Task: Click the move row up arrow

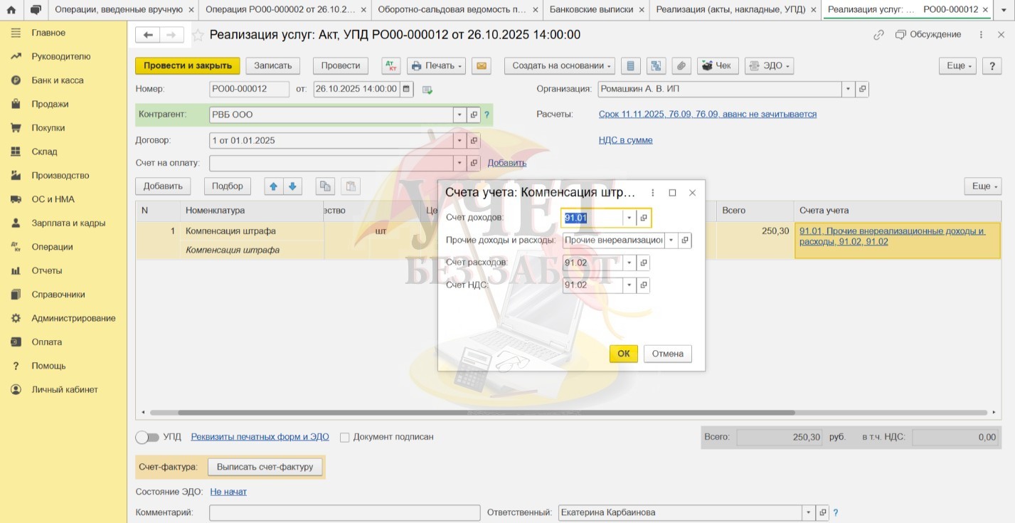Action: tap(273, 186)
